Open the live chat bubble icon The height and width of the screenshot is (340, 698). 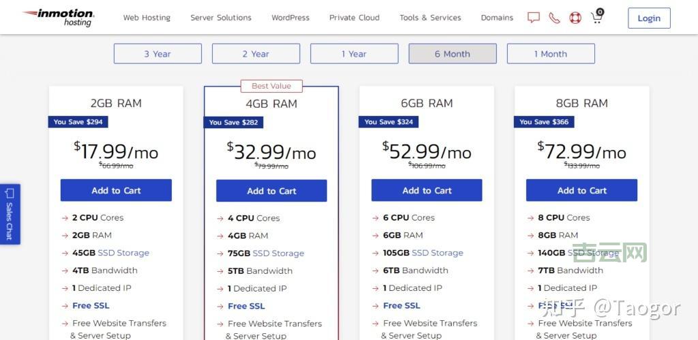point(534,18)
